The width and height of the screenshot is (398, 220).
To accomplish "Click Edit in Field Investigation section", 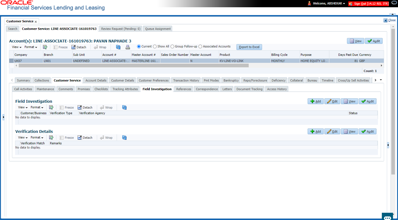I will point(332,101).
